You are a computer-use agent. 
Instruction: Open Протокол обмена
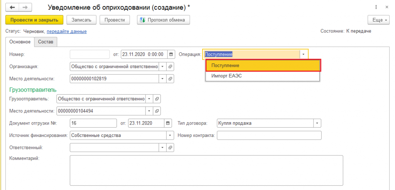(x=163, y=20)
